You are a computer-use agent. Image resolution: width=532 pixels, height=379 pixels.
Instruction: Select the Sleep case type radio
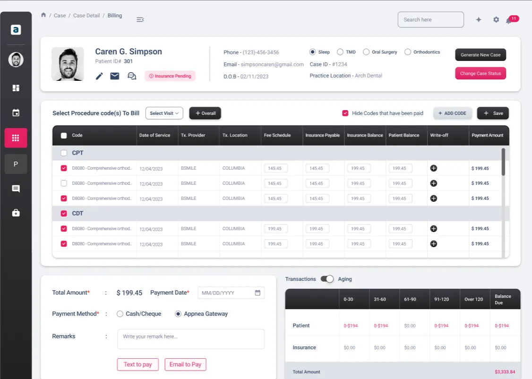click(x=312, y=52)
